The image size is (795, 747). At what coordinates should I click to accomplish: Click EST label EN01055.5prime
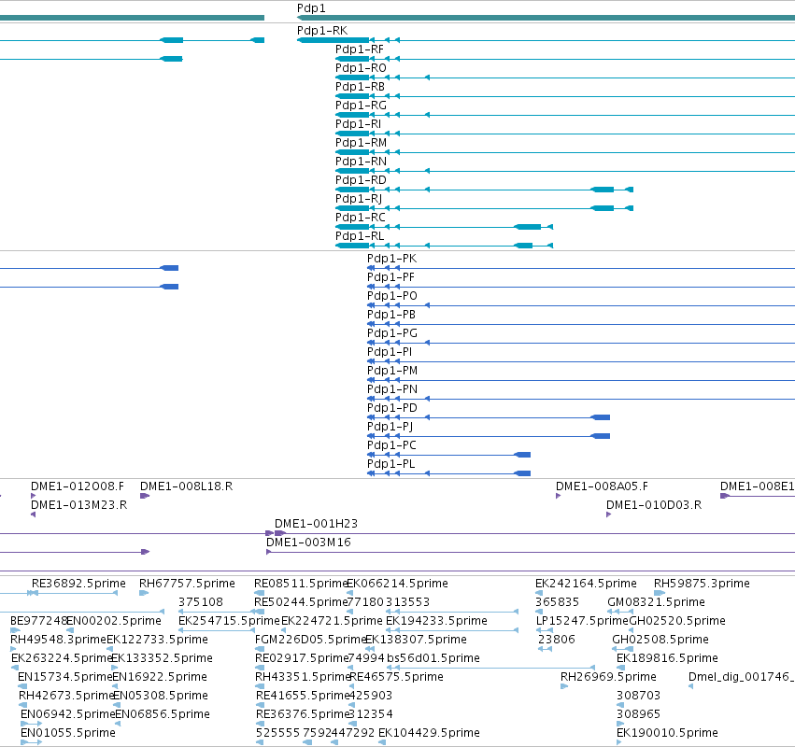68,733
